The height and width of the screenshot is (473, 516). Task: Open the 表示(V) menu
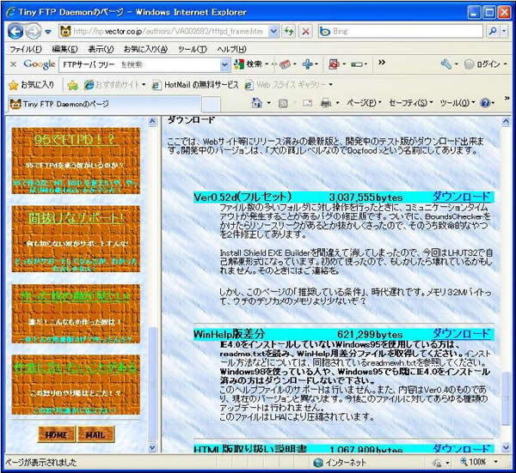(x=101, y=49)
